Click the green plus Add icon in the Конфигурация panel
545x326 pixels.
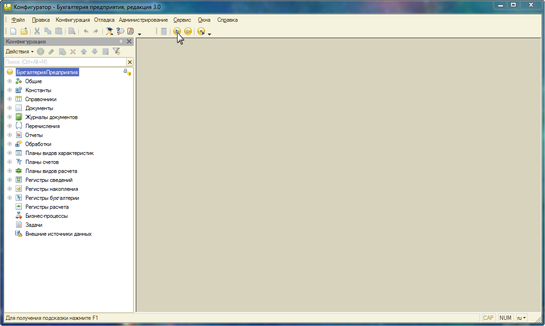click(x=41, y=51)
